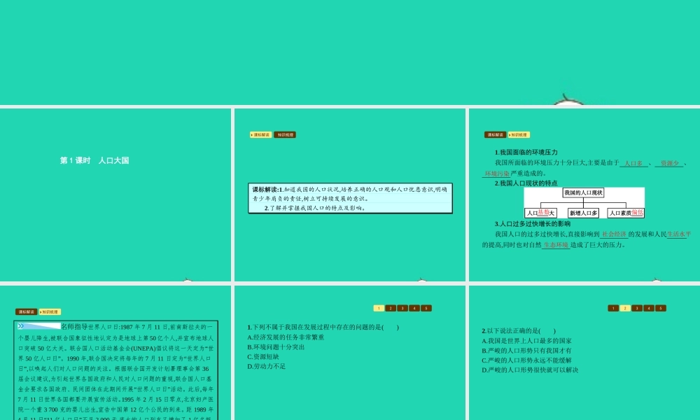Click button 1 on the question 2 slide
The height and width of the screenshot is (420, 700).
point(613,309)
